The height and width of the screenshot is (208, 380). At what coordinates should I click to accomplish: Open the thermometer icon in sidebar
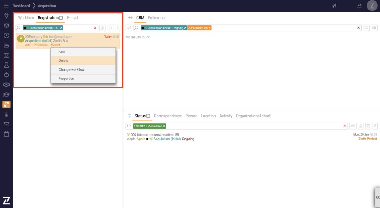click(x=6, y=114)
